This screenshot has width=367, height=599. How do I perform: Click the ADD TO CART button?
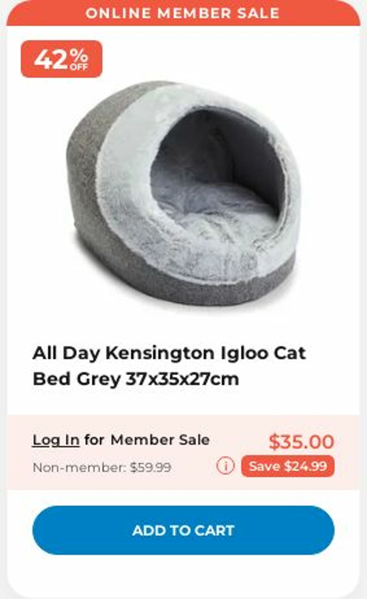point(184,530)
